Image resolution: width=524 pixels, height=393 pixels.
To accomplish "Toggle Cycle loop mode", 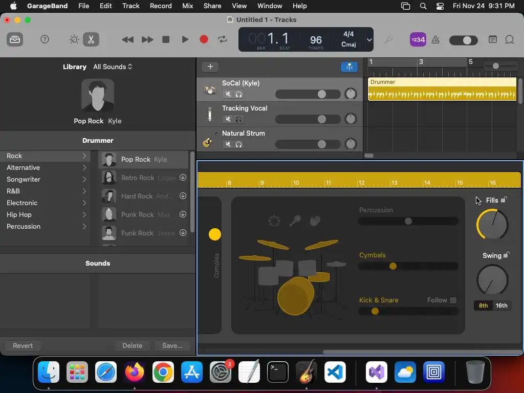I will [x=223, y=39].
